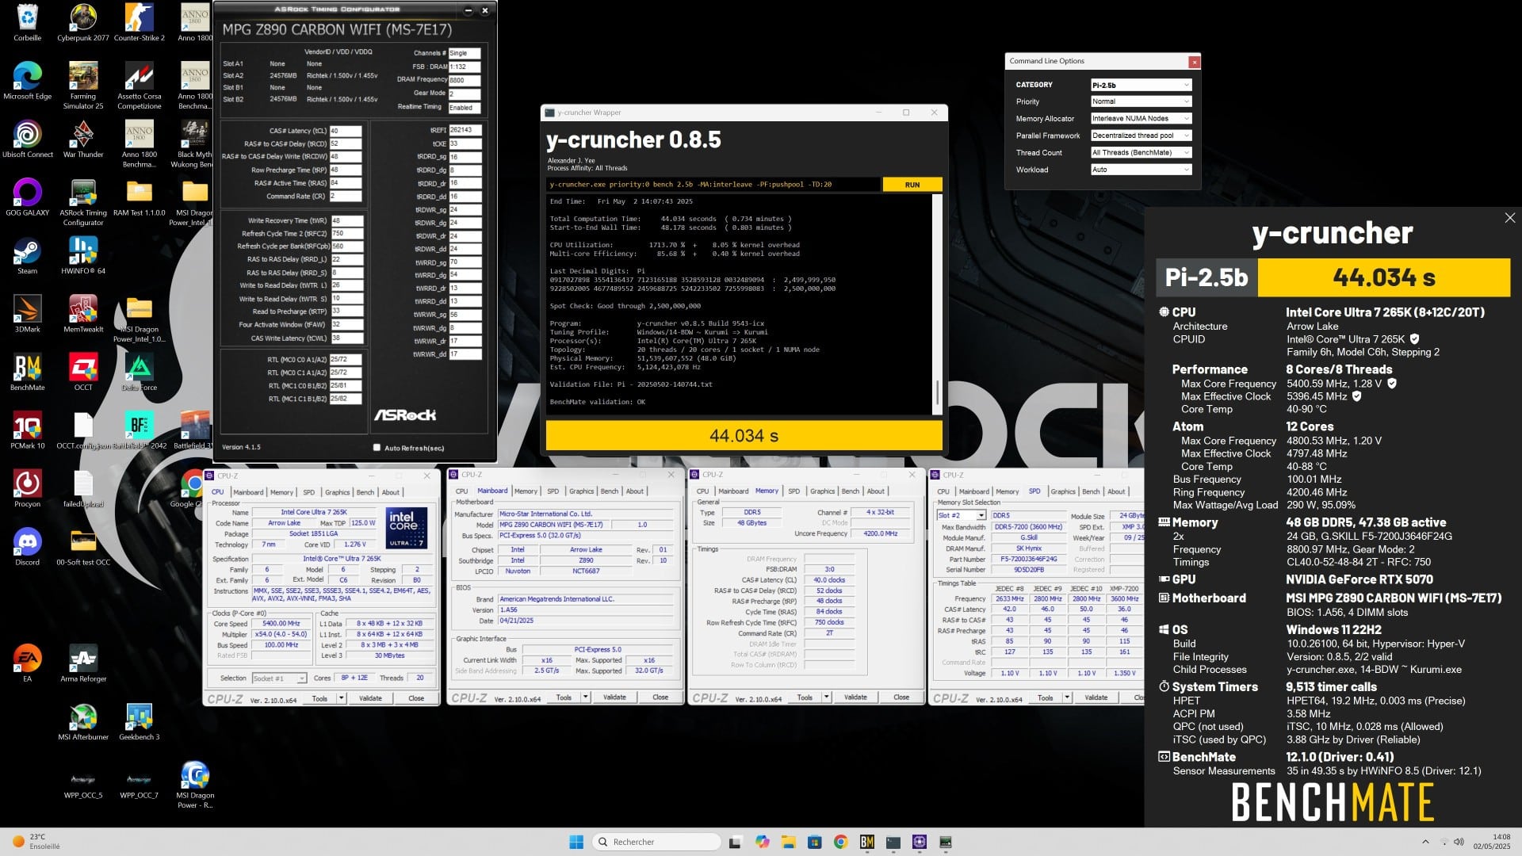Click Validate in the CPU-Z Memory window

[x=855, y=697]
